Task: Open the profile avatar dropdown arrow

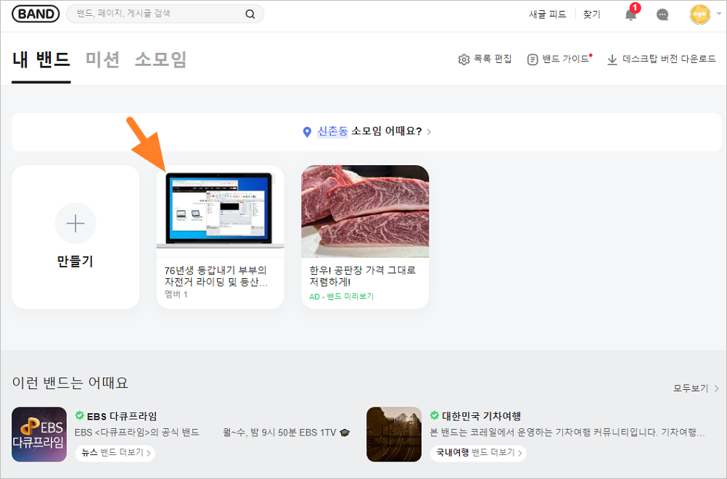Action: [718, 14]
